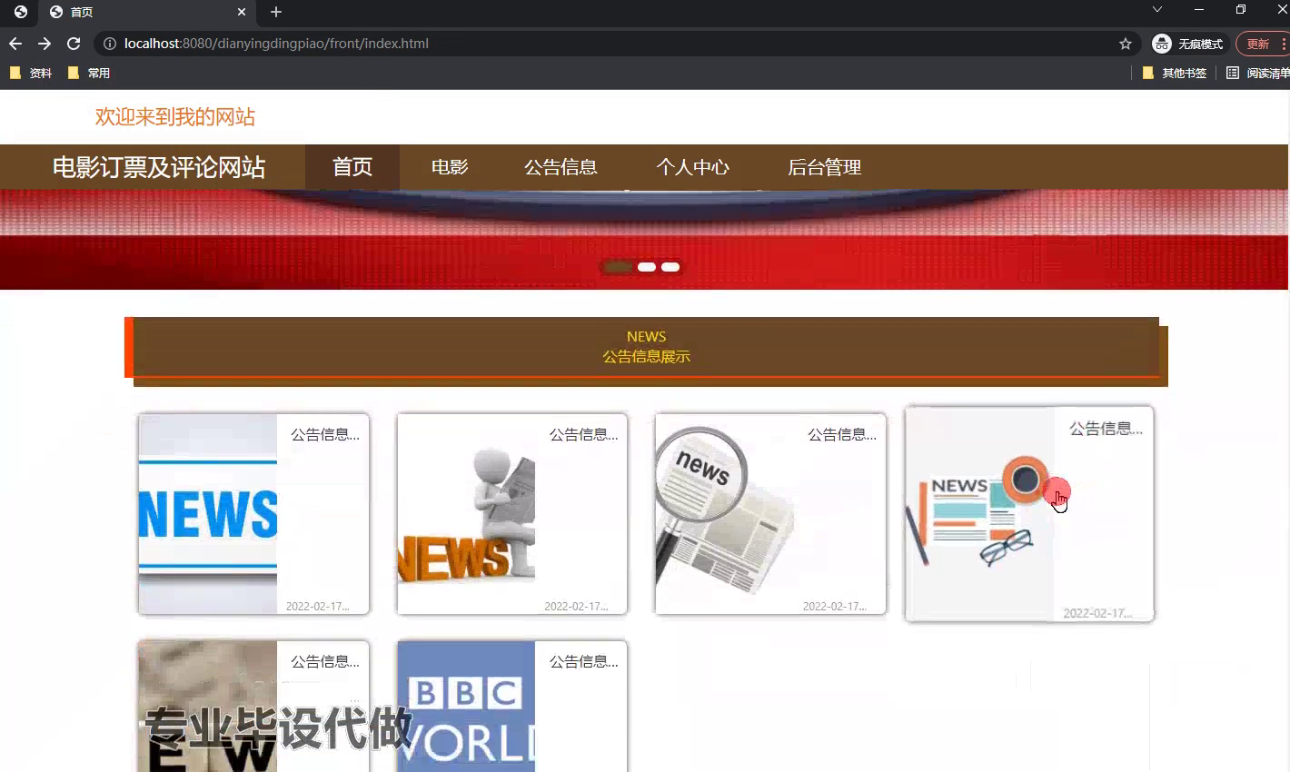Select the third carousel indicator dot
Image resolution: width=1290 pixels, height=772 pixels.
coord(670,267)
